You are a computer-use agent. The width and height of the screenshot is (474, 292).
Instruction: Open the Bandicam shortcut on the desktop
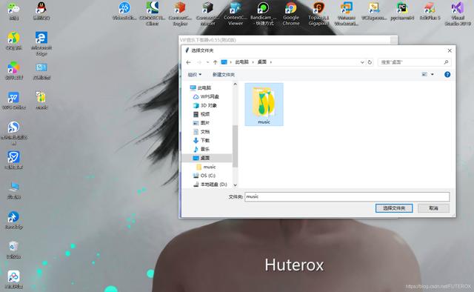pos(263,13)
